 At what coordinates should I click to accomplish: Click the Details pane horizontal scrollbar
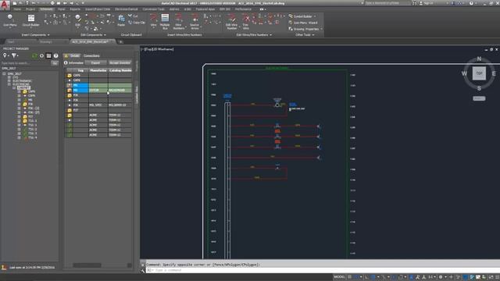pyautogui.click(x=87, y=265)
